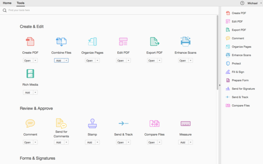Open the Organize Pages tool icon
Screen dimensions: 263x164
[x=92, y=42]
